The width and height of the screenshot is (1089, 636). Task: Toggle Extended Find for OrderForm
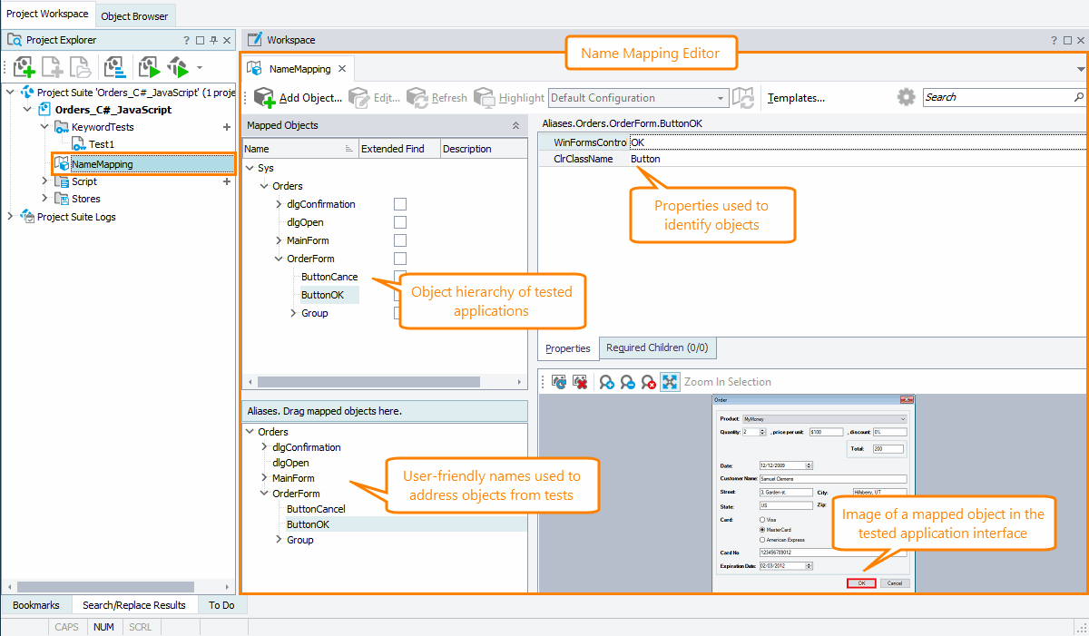click(x=399, y=258)
